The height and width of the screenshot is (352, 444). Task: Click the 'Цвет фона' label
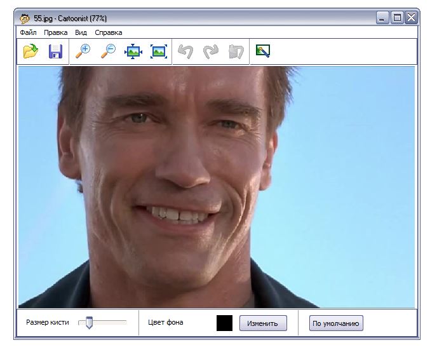(x=165, y=322)
